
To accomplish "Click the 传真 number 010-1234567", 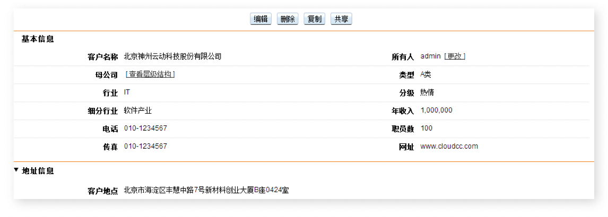I will [x=145, y=146].
